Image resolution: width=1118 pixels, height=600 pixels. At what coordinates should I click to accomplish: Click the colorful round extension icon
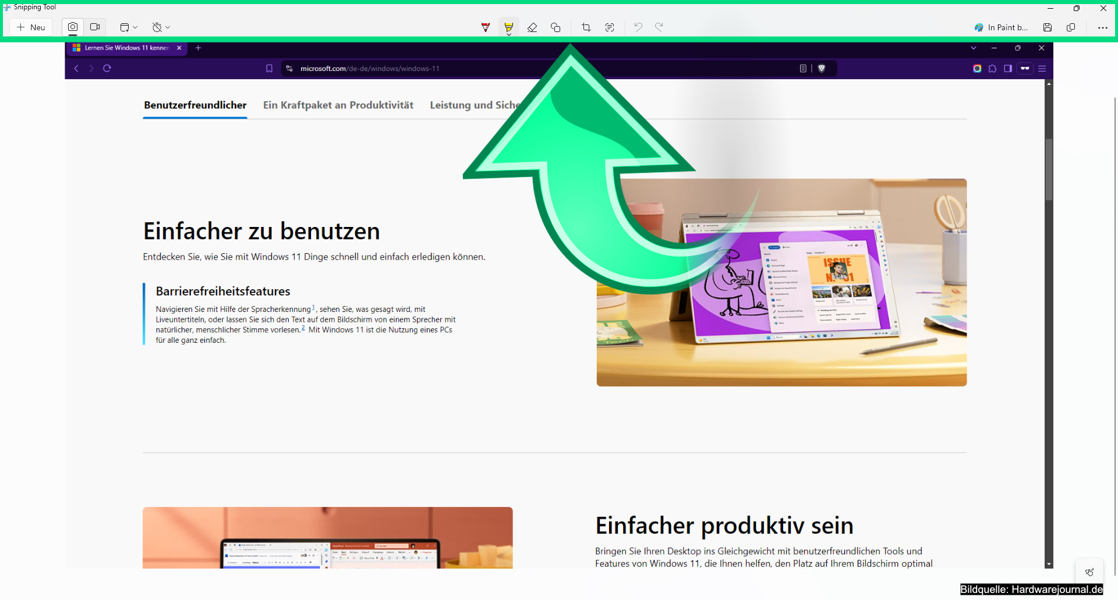coord(977,69)
